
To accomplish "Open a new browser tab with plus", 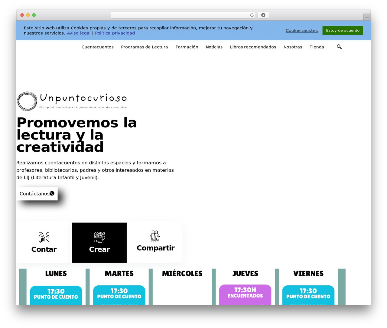I will coord(367,17).
